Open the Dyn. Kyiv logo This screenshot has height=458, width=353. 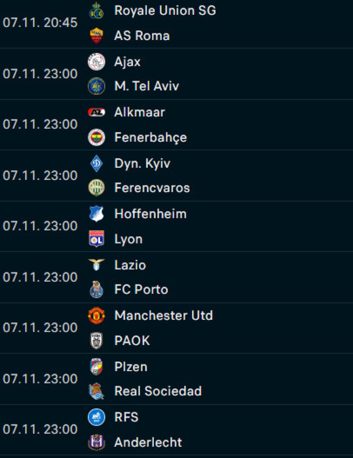pos(96,163)
